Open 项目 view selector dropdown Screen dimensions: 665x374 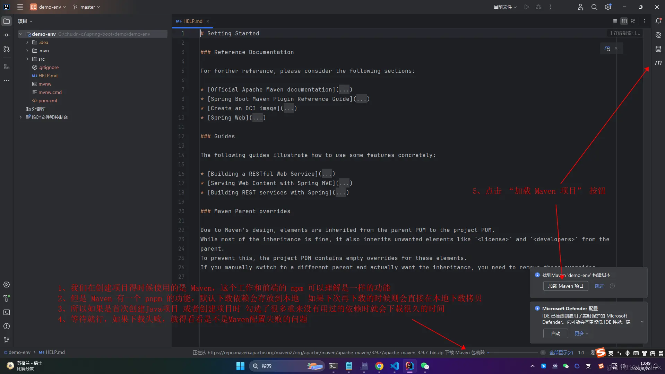[25, 21]
